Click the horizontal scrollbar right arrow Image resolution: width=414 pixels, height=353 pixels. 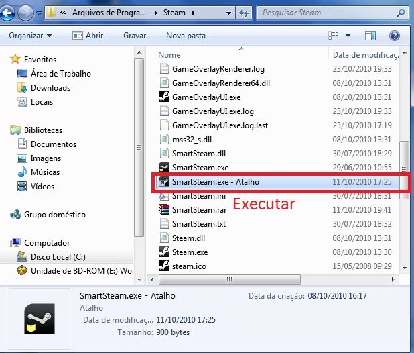[393, 279]
